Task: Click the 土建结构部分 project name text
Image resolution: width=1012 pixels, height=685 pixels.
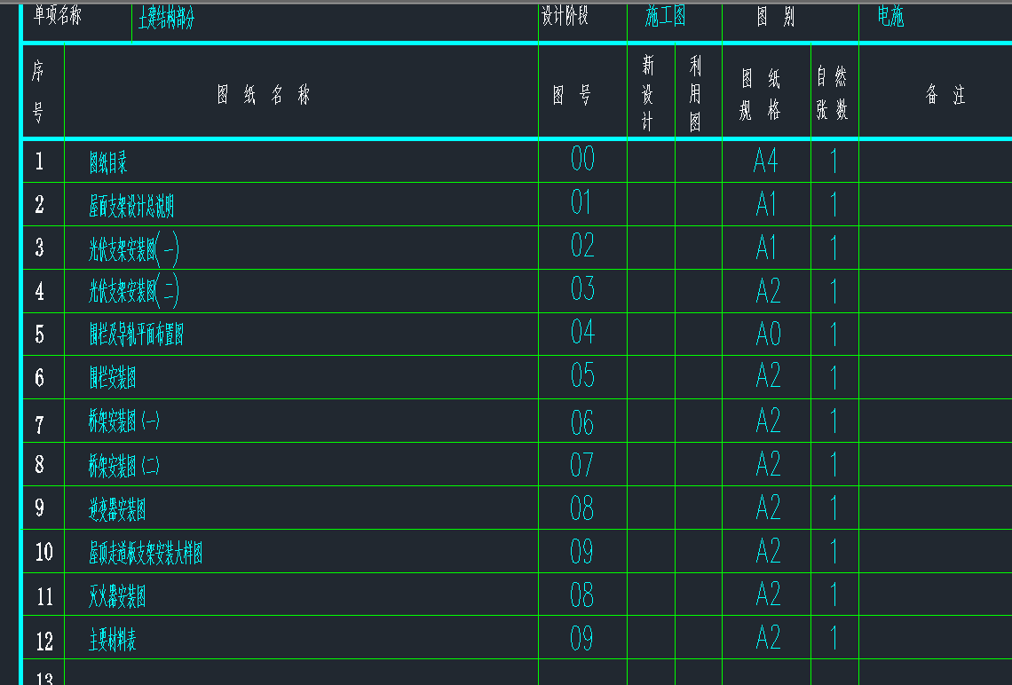Action: pyautogui.click(x=166, y=20)
